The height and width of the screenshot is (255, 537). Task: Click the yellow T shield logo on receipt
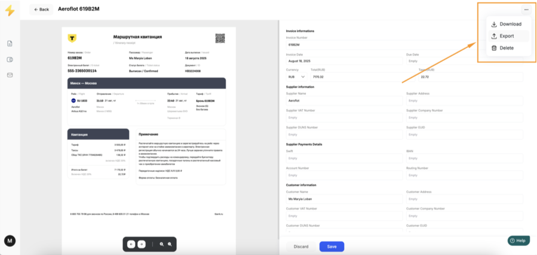click(x=72, y=38)
